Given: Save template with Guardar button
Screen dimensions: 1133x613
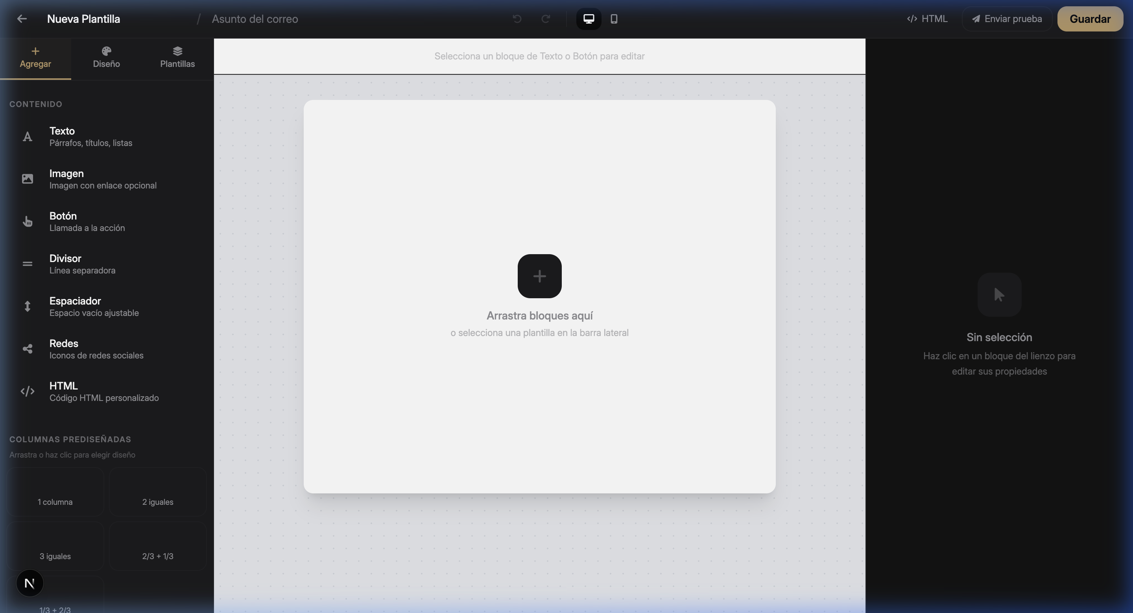Looking at the screenshot, I should [1089, 19].
